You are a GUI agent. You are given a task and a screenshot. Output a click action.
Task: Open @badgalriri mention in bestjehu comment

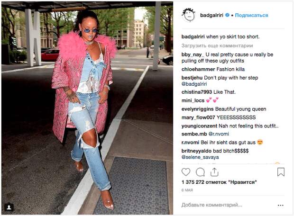coord(194,84)
